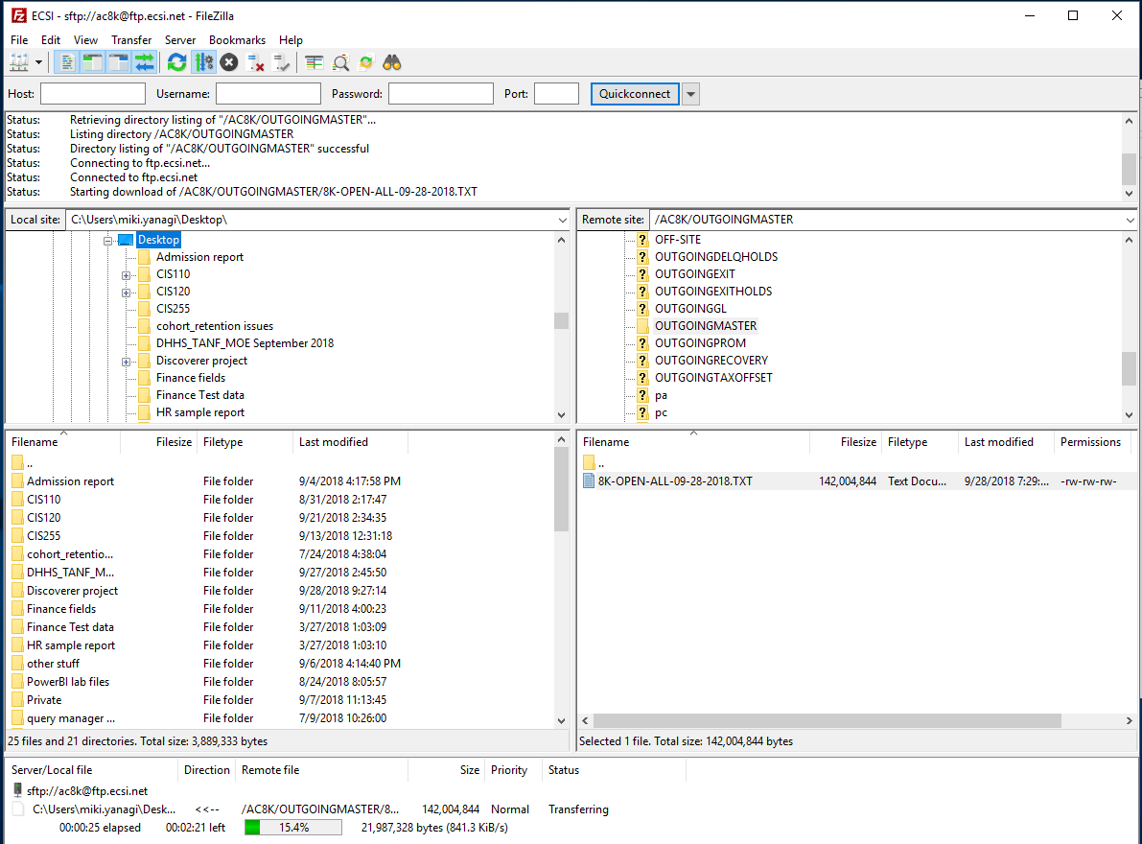Open the Transfer menu
1142x844 pixels.
[x=131, y=40]
